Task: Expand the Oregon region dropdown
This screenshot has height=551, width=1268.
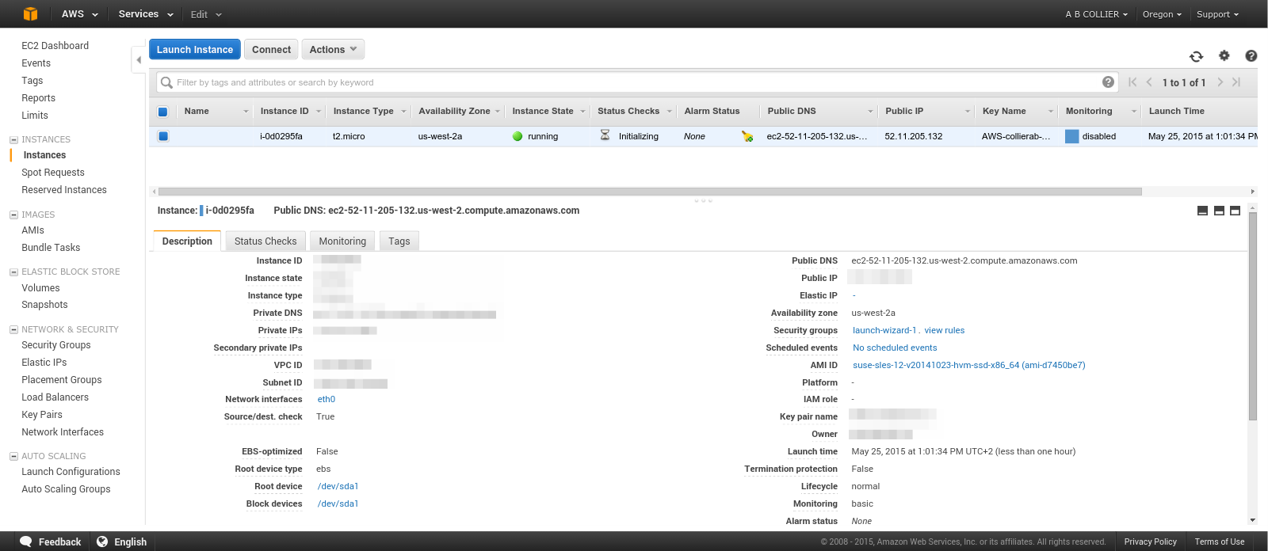Action: [1161, 14]
